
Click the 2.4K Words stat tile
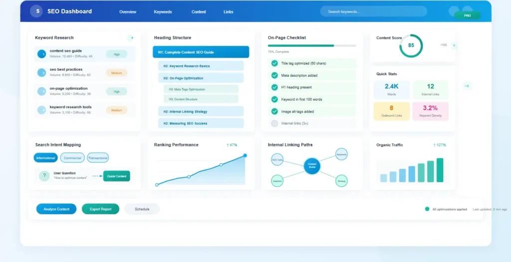click(x=392, y=90)
